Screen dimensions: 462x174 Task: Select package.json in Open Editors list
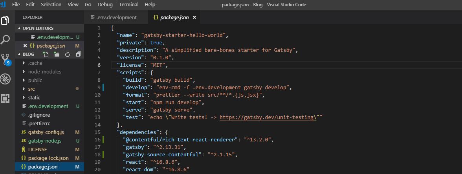(x=49, y=46)
